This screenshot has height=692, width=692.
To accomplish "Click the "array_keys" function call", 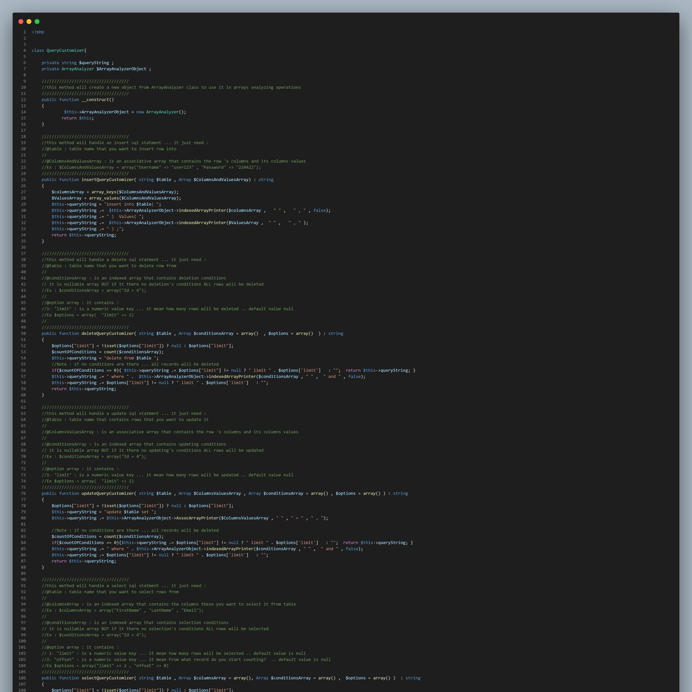I will pyautogui.click(x=104, y=192).
